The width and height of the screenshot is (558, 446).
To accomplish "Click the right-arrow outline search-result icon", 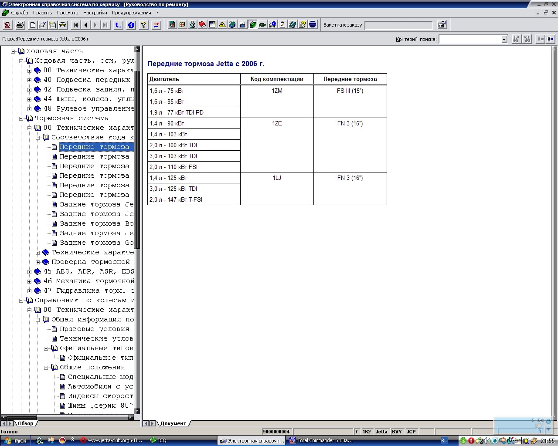I will [550, 39].
